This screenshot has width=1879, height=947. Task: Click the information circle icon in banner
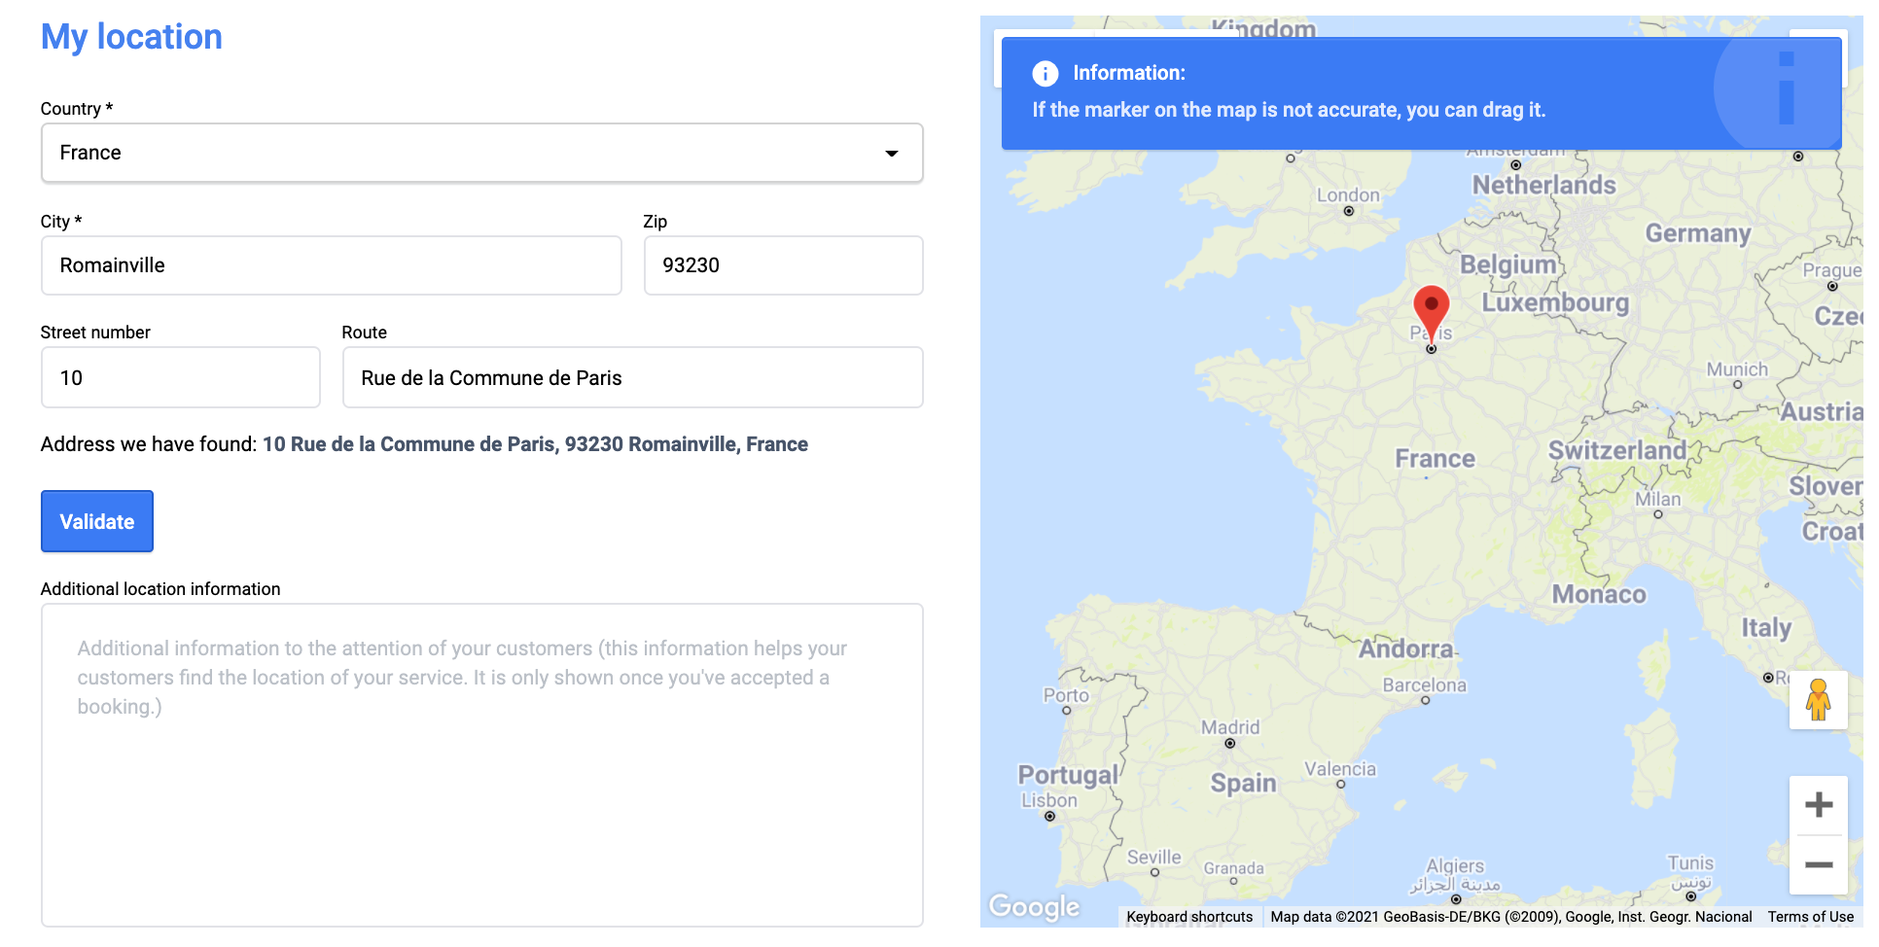point(1045,74)
